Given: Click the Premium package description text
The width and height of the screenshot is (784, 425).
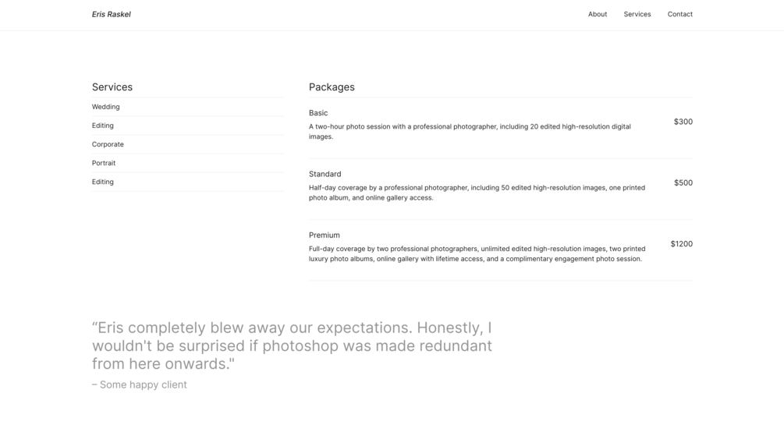Looking at the screenshot, I should [x=476, y=253].
